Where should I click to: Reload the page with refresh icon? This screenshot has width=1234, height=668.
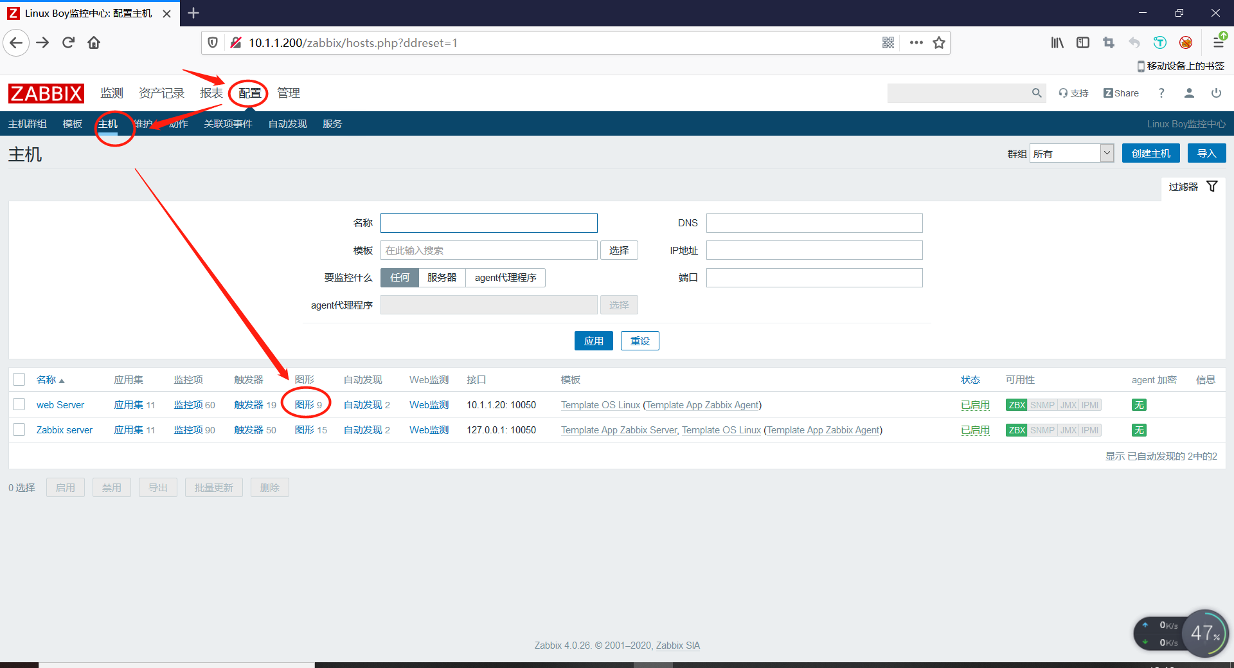(x=68, y=43)
